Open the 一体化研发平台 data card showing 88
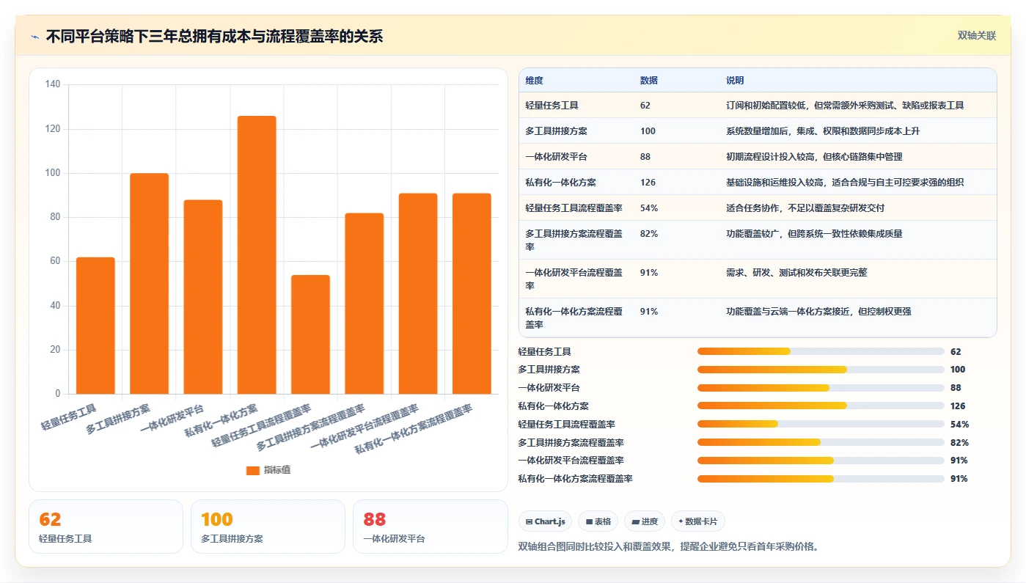 430,527
